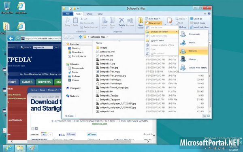Click the Cut command in Clipboard group
Viewport: 243px width, 152px height.
click(x=84, y=19)
